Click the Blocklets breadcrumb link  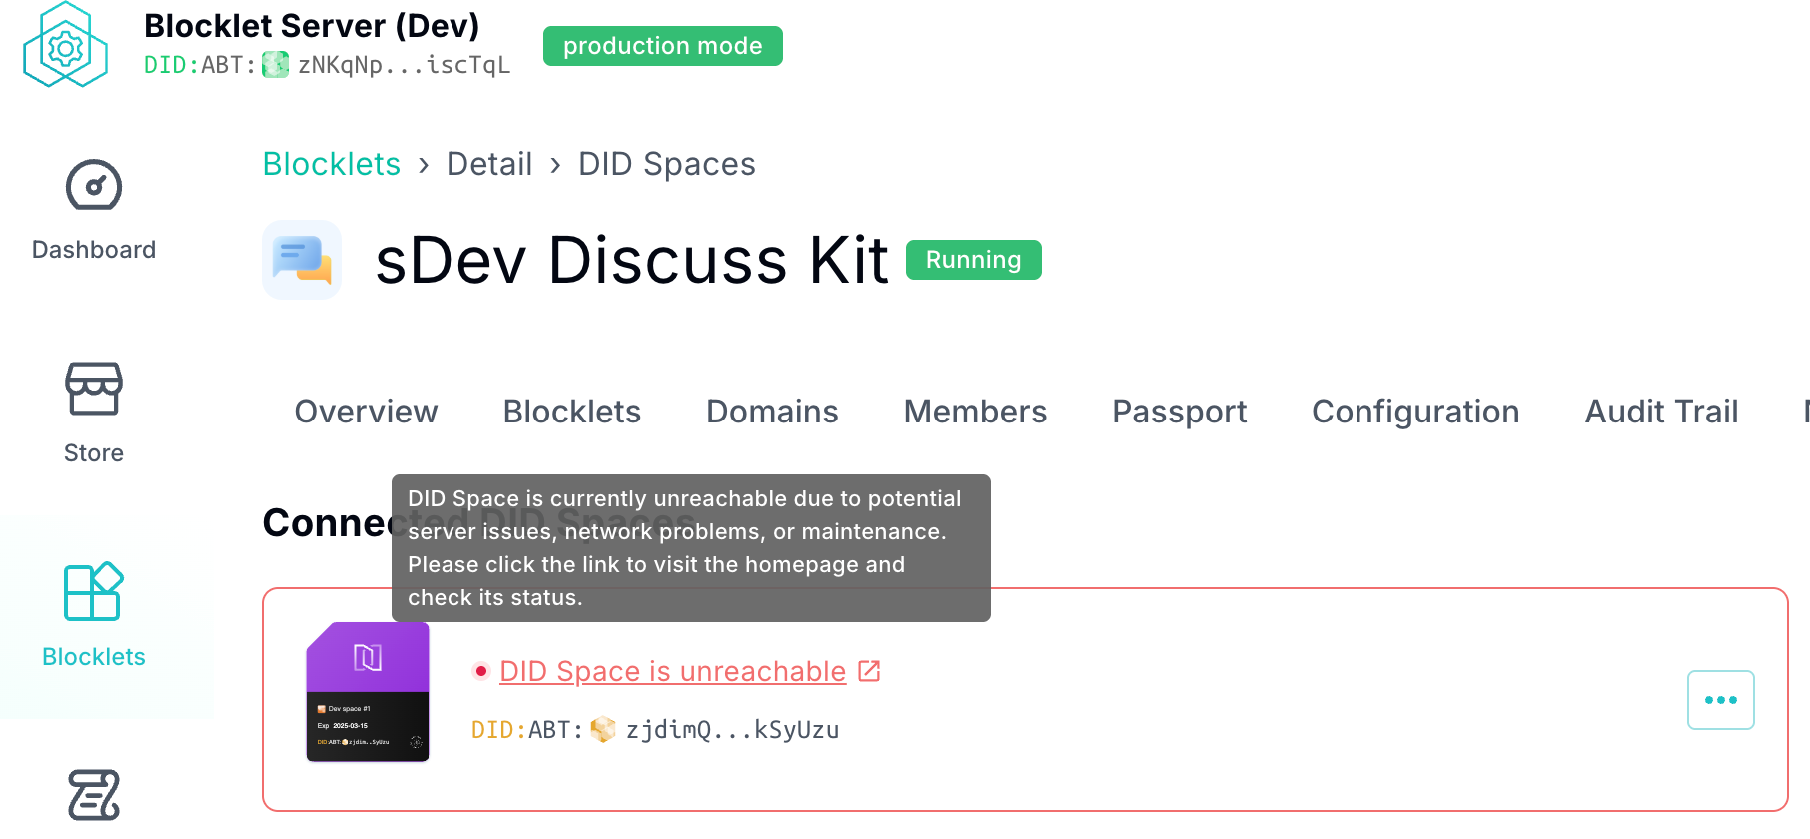point(332,164)
